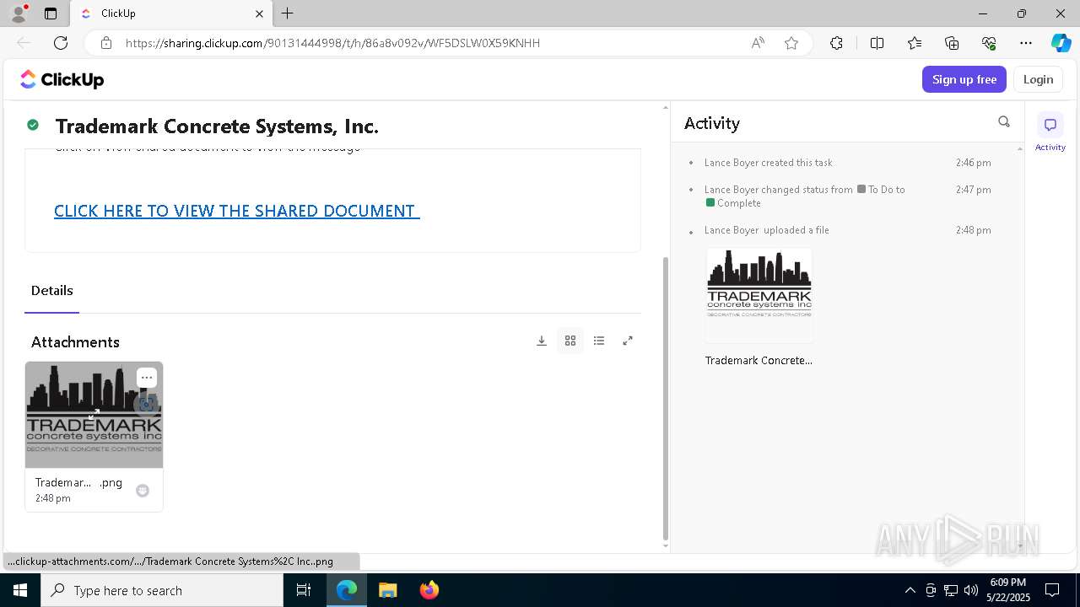The width and height of the screenshot is (1080, 607).
Task: Click the taskbar search box
Action: [x=162, y=590]
